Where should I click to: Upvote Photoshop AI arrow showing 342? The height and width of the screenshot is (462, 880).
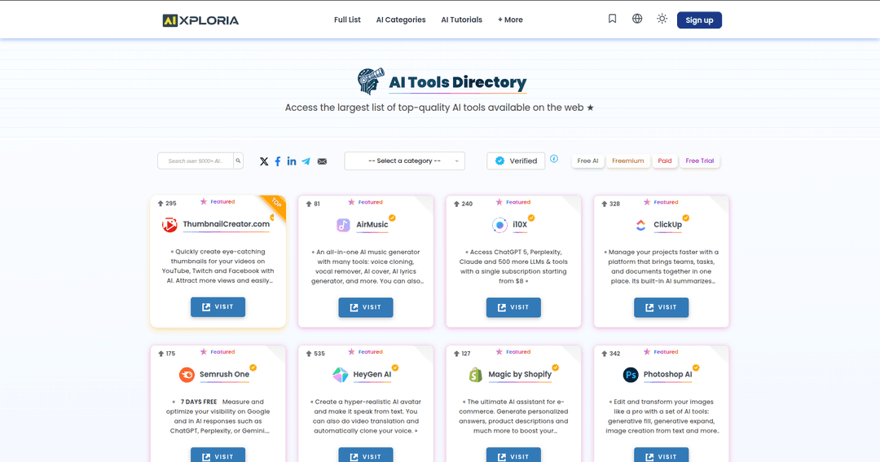pos(605,354)
